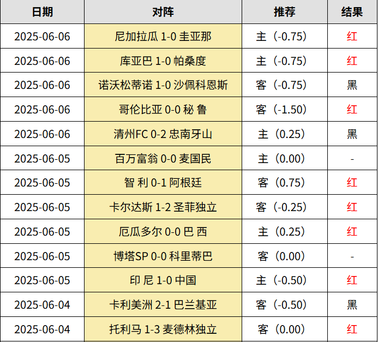Click the dash result for 百万富翁 match
This screenshot has width=378, height=342.
(x=352, y=159)
